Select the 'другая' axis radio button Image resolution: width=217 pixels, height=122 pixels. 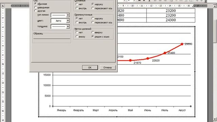pyautogui.click(x=36, y=11)
